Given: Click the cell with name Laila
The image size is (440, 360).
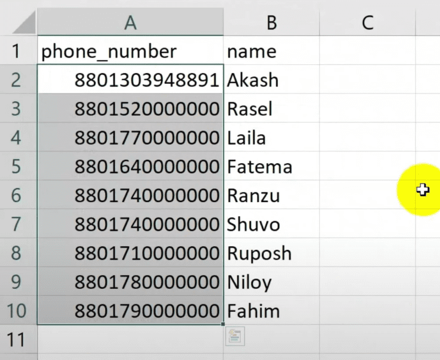Looking at the screenshot, I should point(271,138).
